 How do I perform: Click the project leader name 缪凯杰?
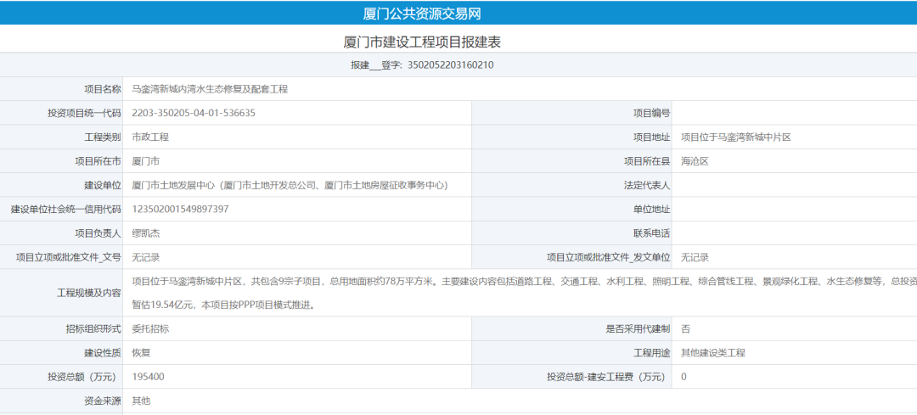pos(146,233)
